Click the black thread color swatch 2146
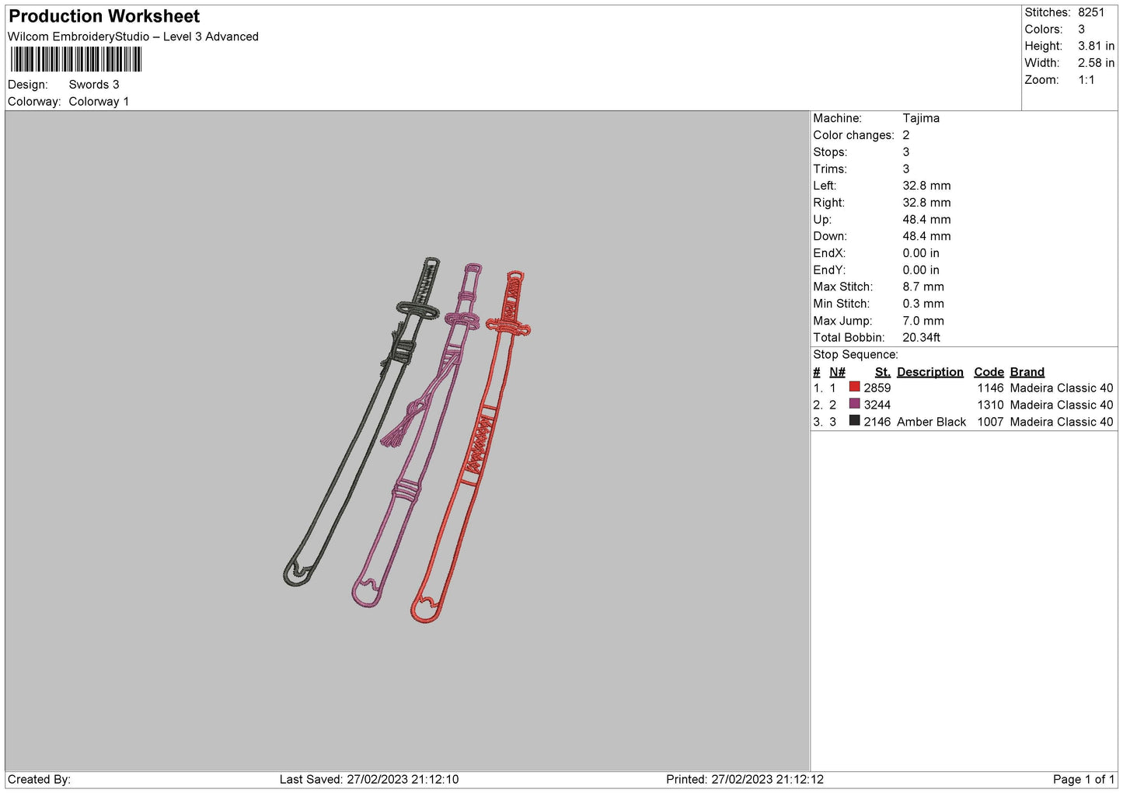 pyautogui.click(x=854, y=421)
